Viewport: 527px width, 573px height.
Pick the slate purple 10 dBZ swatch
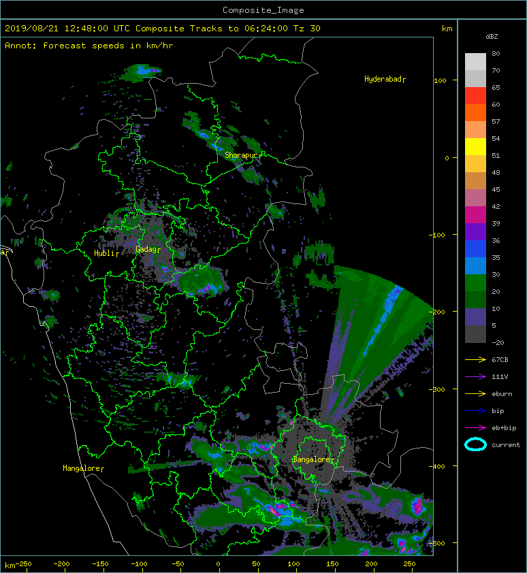click(475, 316)
